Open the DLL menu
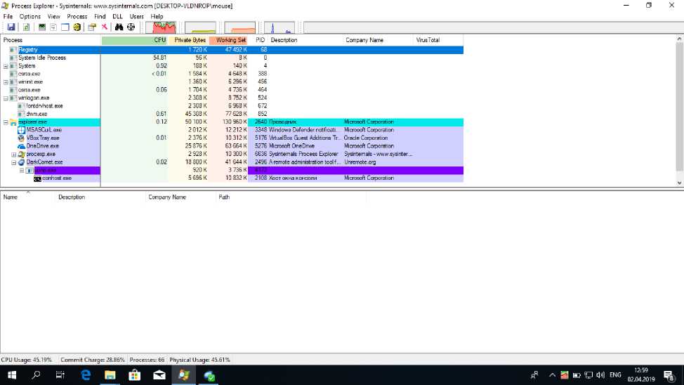 (x=117, y=16)
